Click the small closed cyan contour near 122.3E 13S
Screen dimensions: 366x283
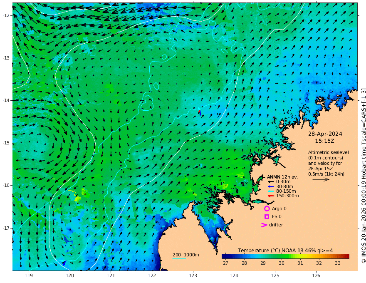point(164,57)
